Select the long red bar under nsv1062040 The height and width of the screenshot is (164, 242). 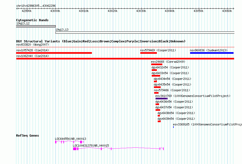125,59
